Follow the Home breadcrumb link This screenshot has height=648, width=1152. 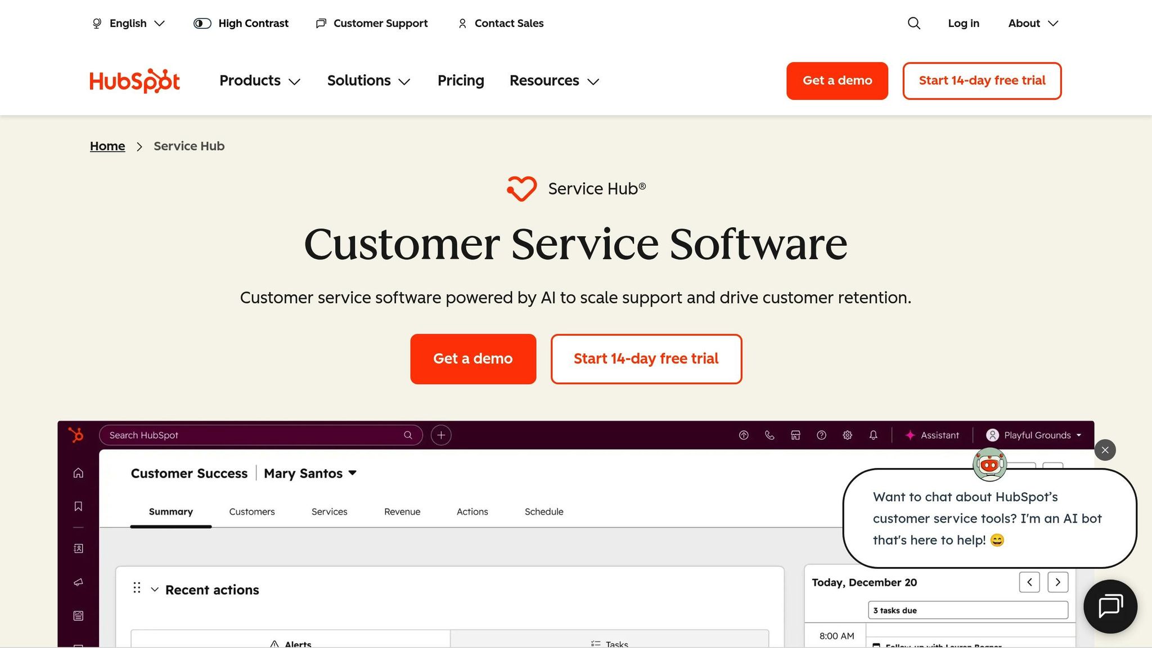(x=107, y=146)
